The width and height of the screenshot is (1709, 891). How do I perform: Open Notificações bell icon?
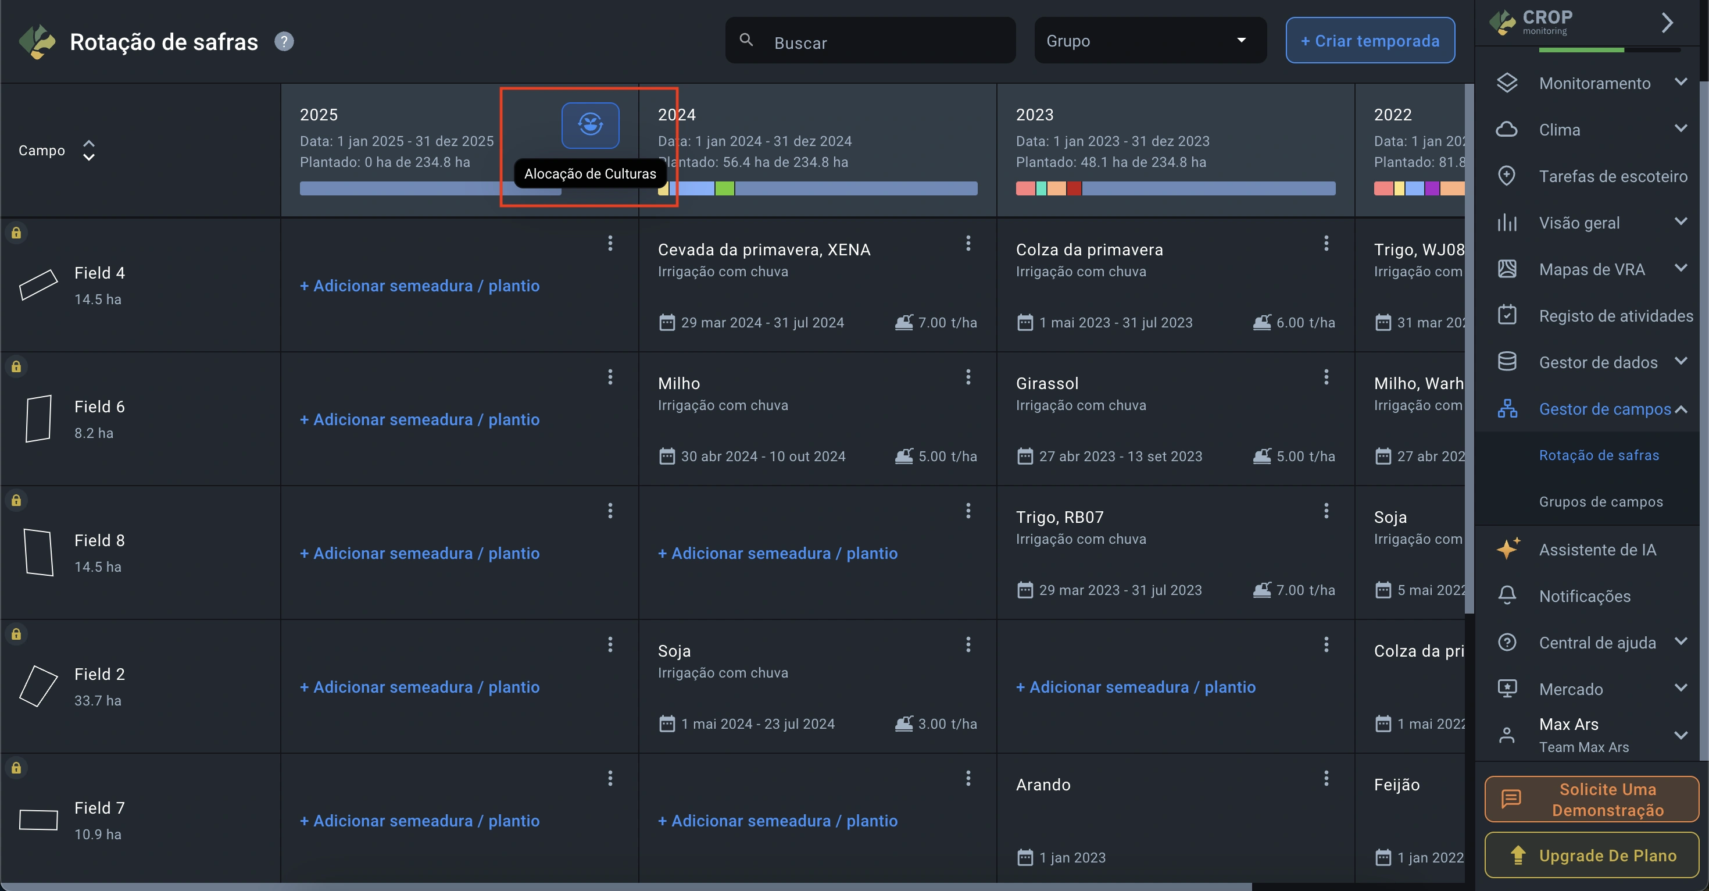(1507, 596)
